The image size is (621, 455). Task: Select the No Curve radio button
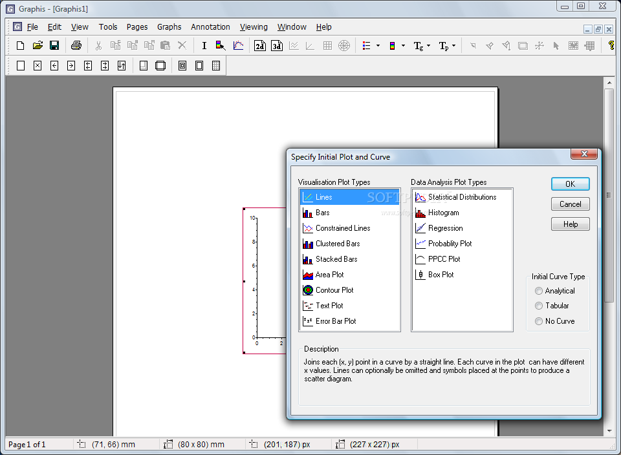pos(539,321)
